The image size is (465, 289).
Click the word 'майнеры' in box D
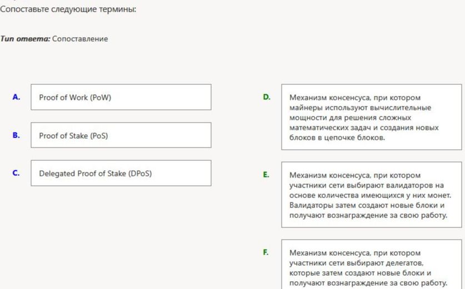coord(306,108)
